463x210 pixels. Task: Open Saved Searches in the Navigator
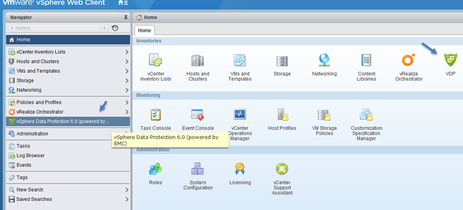tap(68, 199)
